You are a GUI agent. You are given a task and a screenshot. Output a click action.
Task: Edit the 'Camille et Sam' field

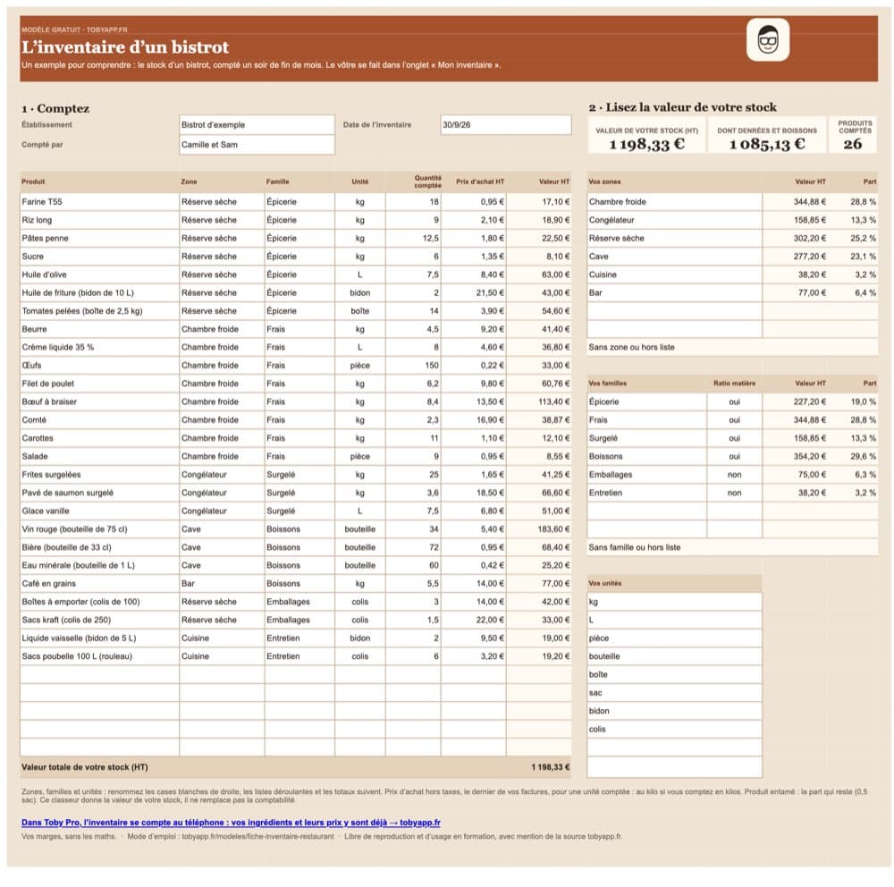point(257,145)
